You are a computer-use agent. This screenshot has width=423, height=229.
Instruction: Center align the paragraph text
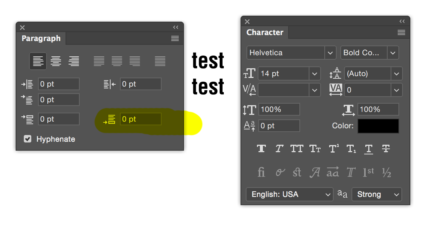(56, 61)
